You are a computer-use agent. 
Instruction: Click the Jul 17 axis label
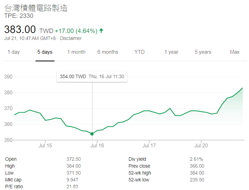[149, 146]
